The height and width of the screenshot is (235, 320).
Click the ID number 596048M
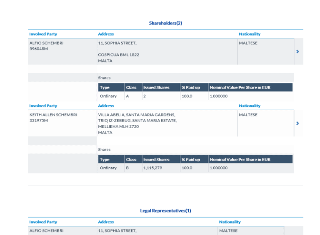tap(39, 49)
